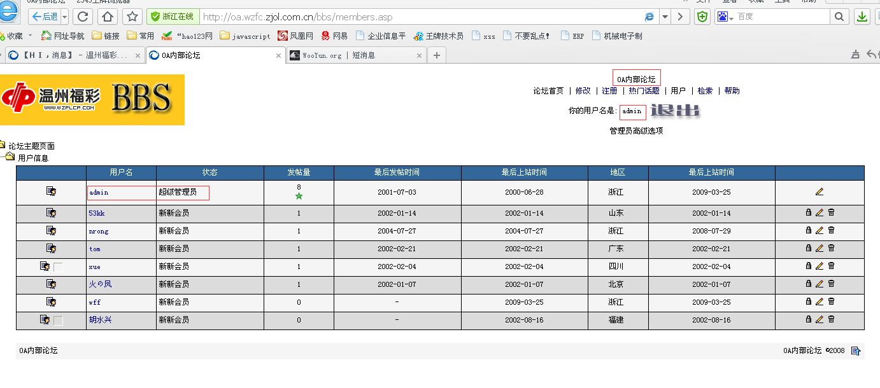Click the IE compatibility mode icon in address bar

(649, 17)
